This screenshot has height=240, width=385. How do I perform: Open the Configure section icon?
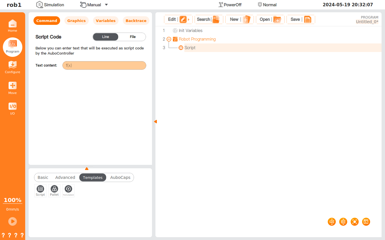tap(12, 67)
